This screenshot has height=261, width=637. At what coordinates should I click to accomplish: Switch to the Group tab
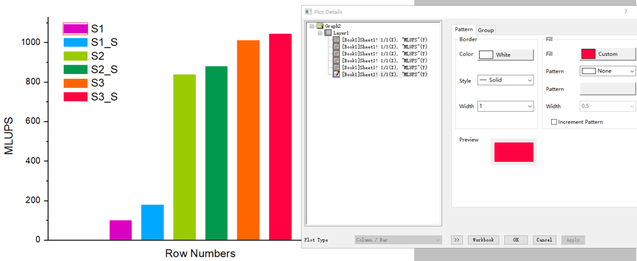point(485,30)
